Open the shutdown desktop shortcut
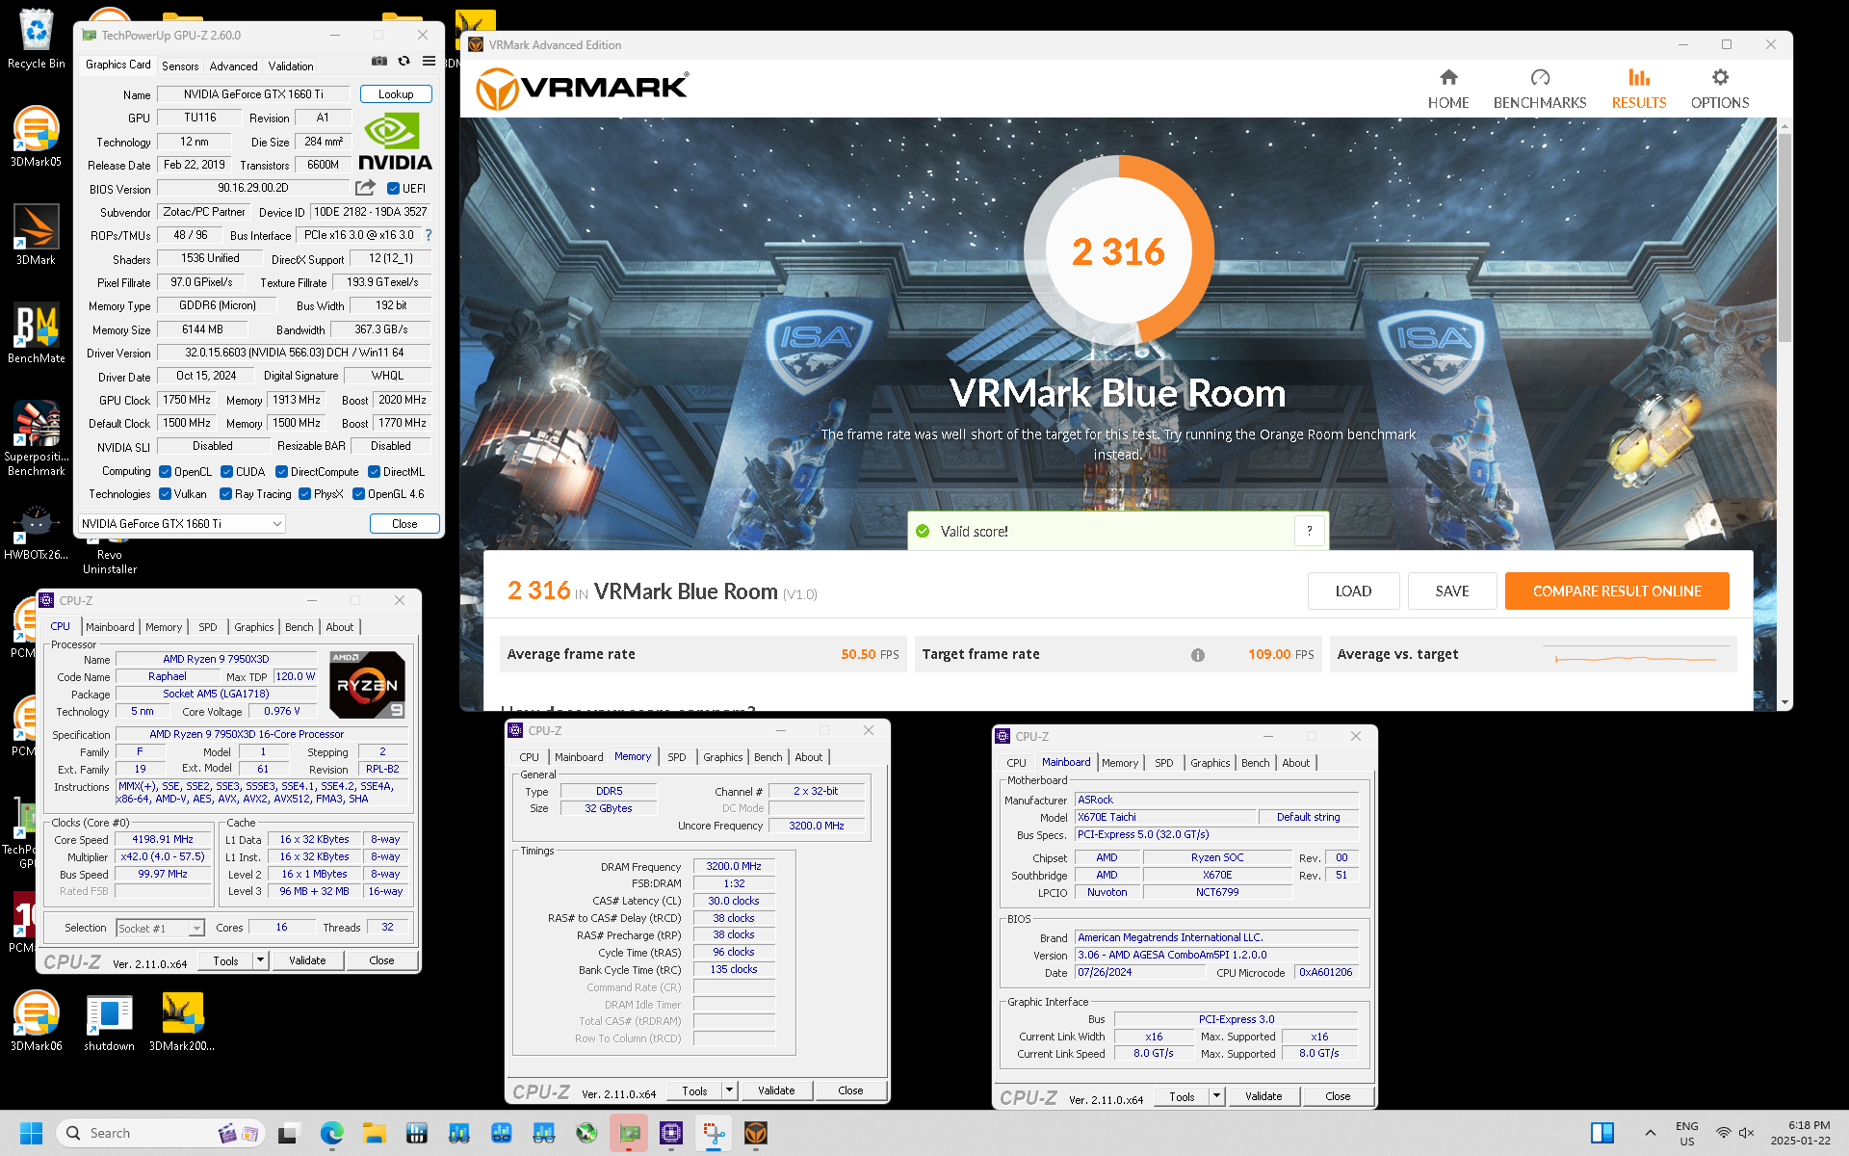The image size is (1849, 1156). click(109, 1023)
